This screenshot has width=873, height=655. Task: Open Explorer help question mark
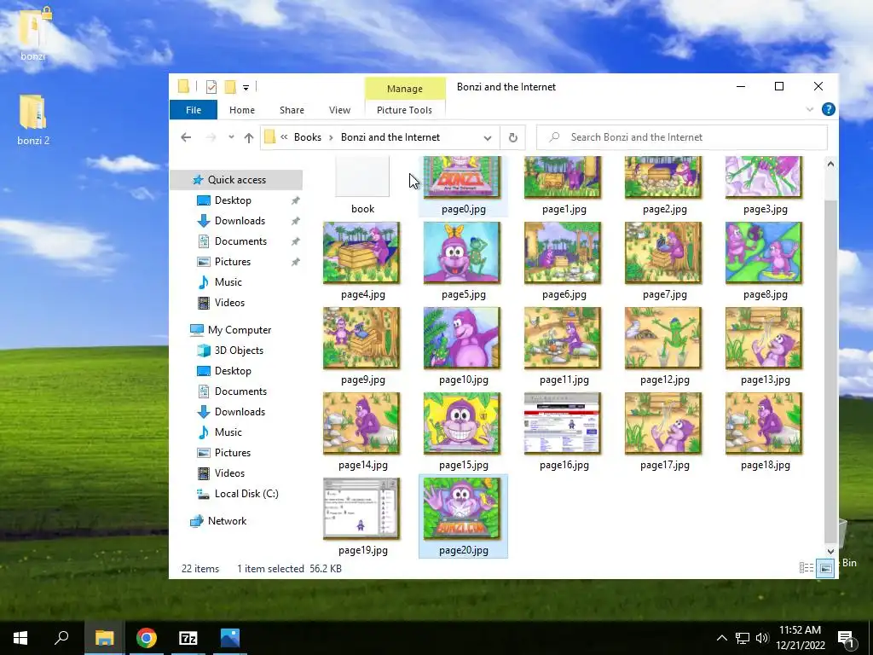coord(828,109)
